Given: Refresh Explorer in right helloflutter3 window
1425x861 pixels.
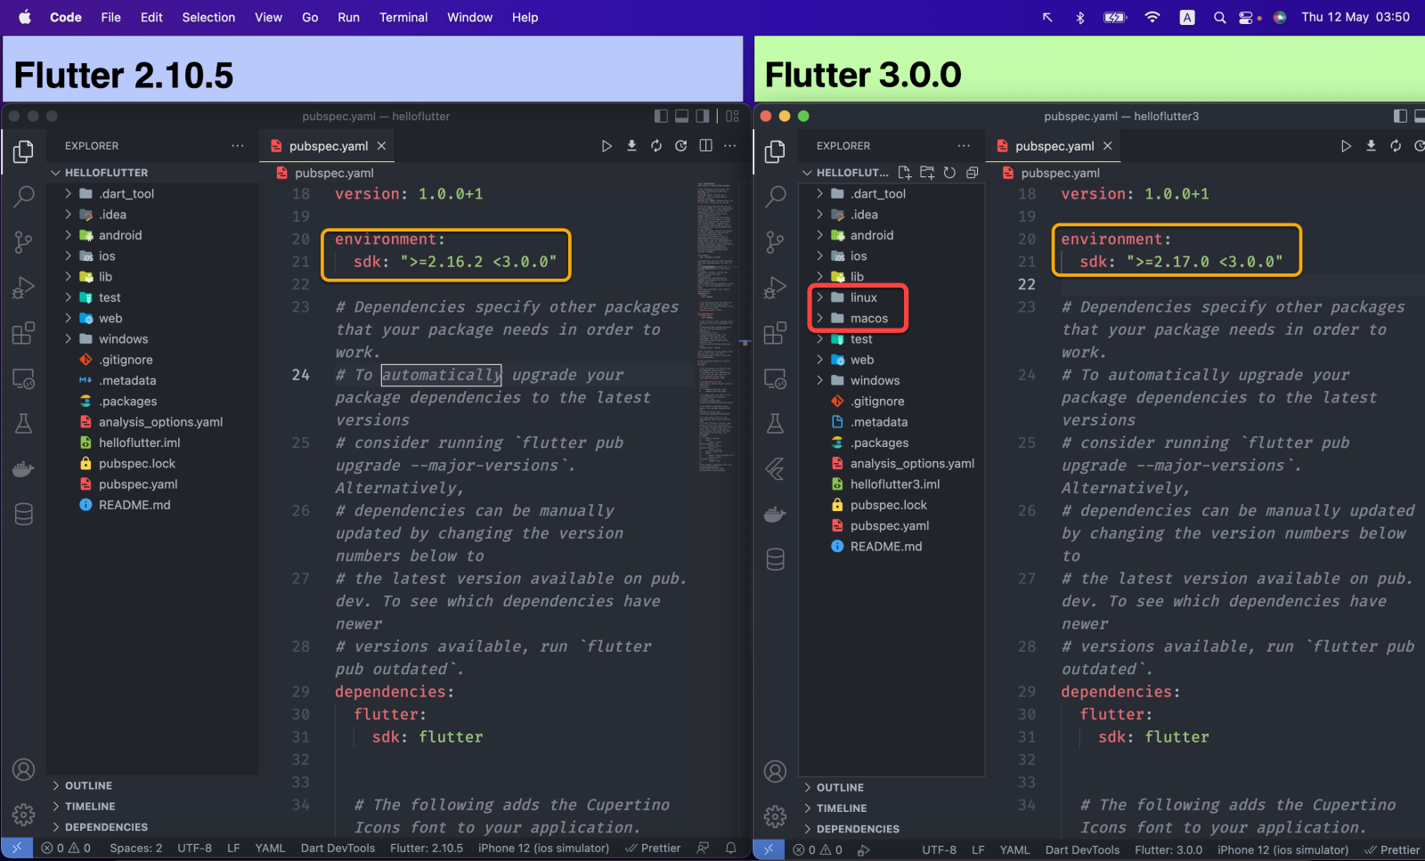Looking at the screenshot, I should 949,173.
